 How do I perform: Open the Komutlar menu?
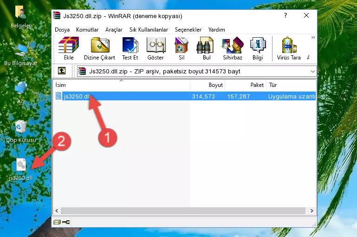(87, 30)
